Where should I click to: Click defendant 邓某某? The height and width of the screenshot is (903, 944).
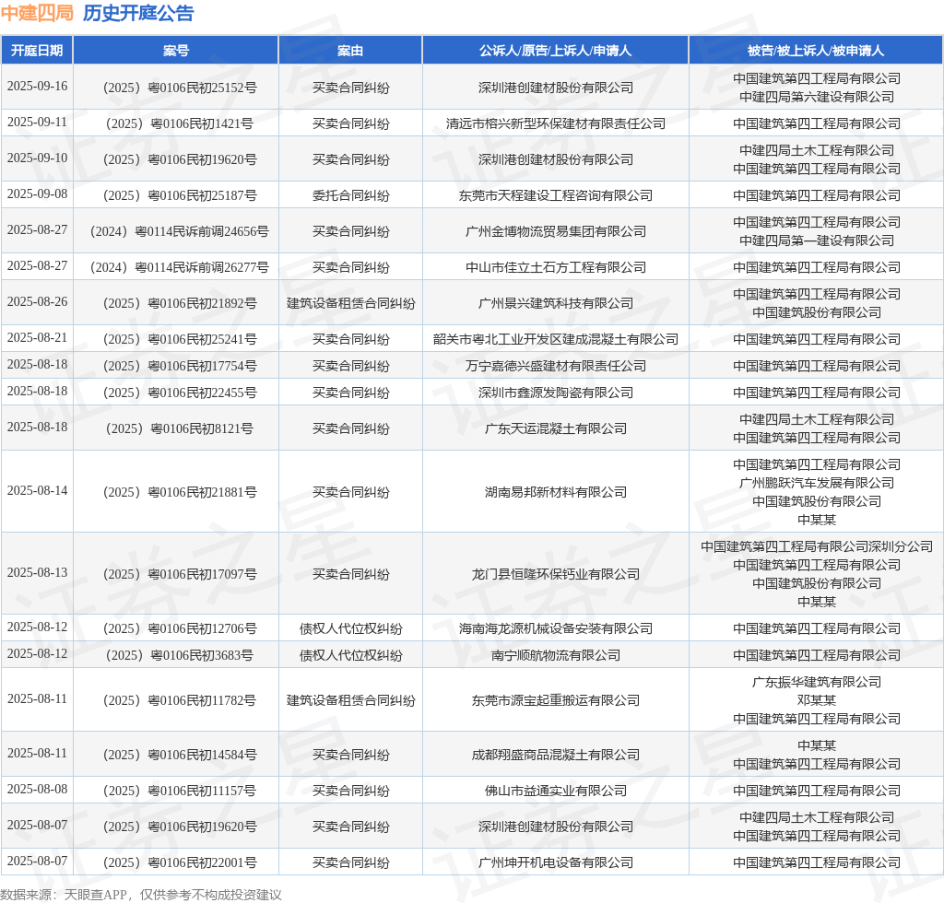coord(817,701)
